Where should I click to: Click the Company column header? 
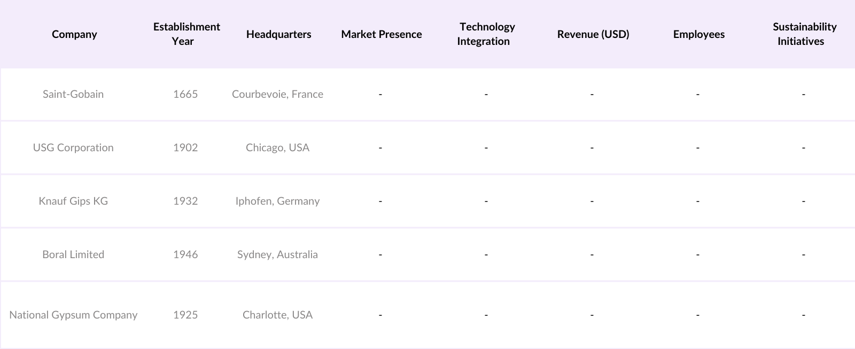(x=74, y=34)
